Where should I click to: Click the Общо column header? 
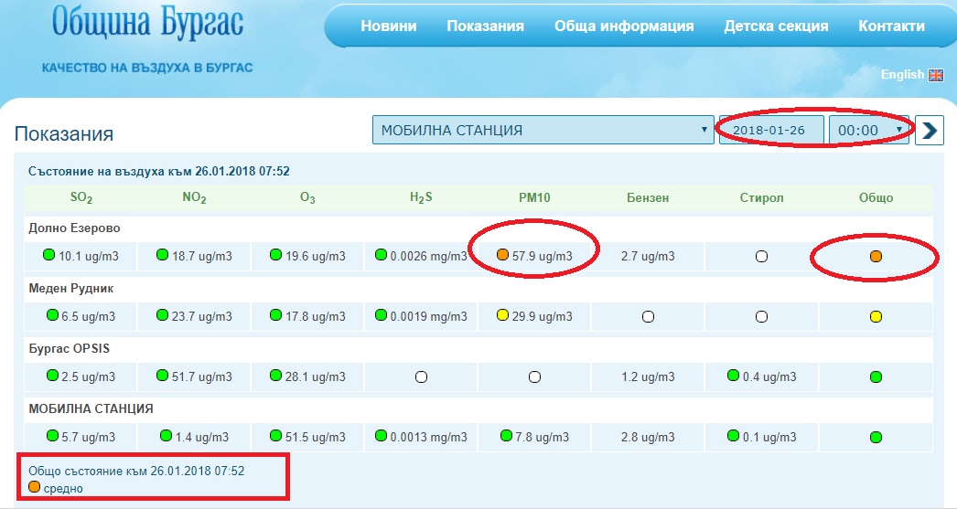(x=876, y=197)
